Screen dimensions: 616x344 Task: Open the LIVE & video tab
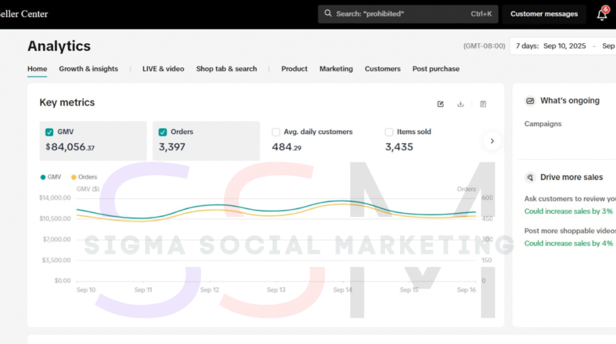click(x=163, y=69)
